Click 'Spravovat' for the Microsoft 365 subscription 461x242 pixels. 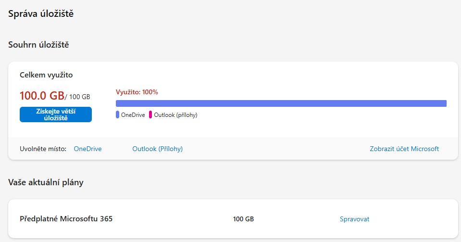pos(354,219)
